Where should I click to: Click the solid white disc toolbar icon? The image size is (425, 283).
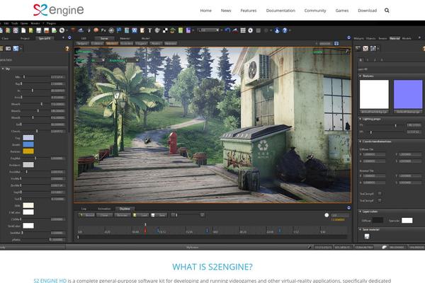pyautogui.click(x=251, y=30)
